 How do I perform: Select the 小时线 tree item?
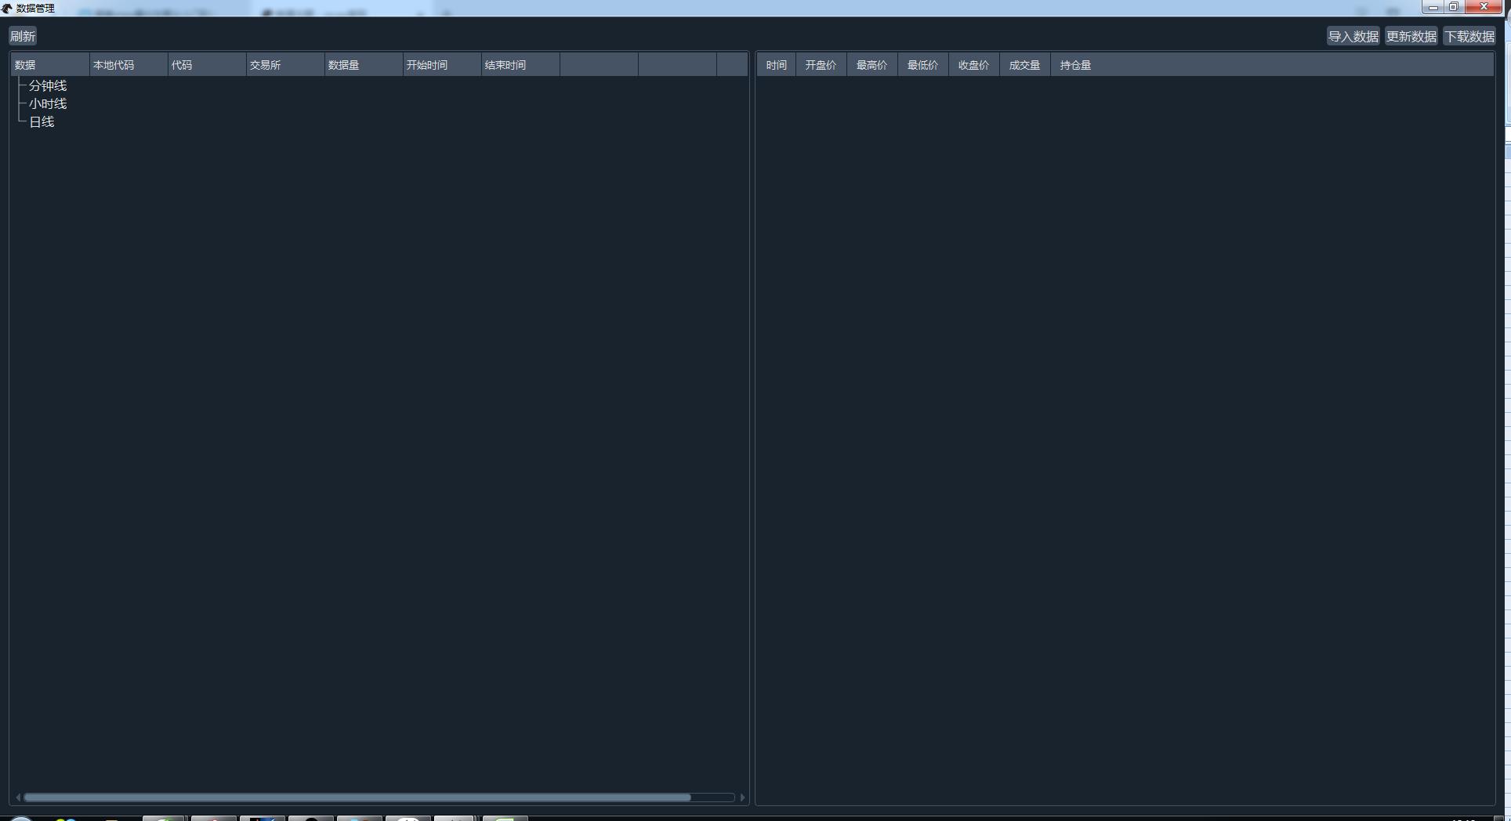click(48, 104)
